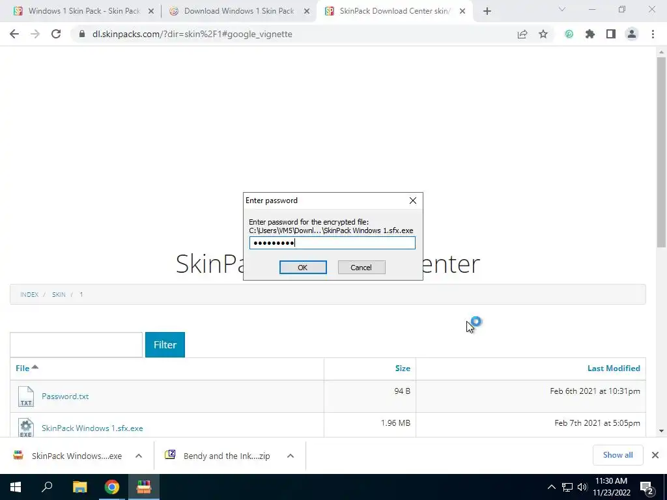The image size is (667, 500).
Task: Open Password.txt file link
Action: click(x=65, y=396)
